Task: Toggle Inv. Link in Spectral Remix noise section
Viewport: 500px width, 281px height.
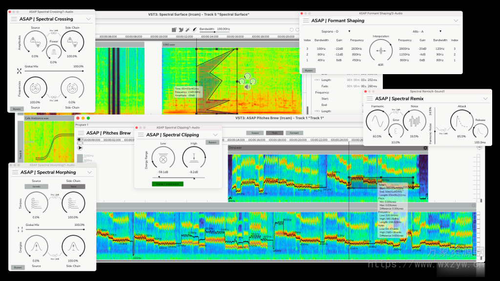Action: point(396,112)
